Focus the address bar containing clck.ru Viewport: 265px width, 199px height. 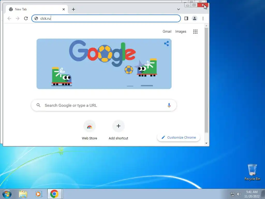click(106, 18)
